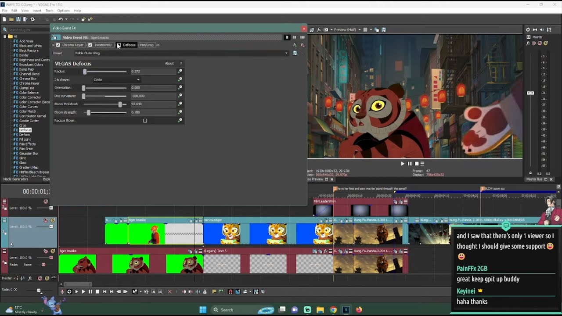
Task: Mute the Master bus audio output
Action: click(x=540, y=43)
